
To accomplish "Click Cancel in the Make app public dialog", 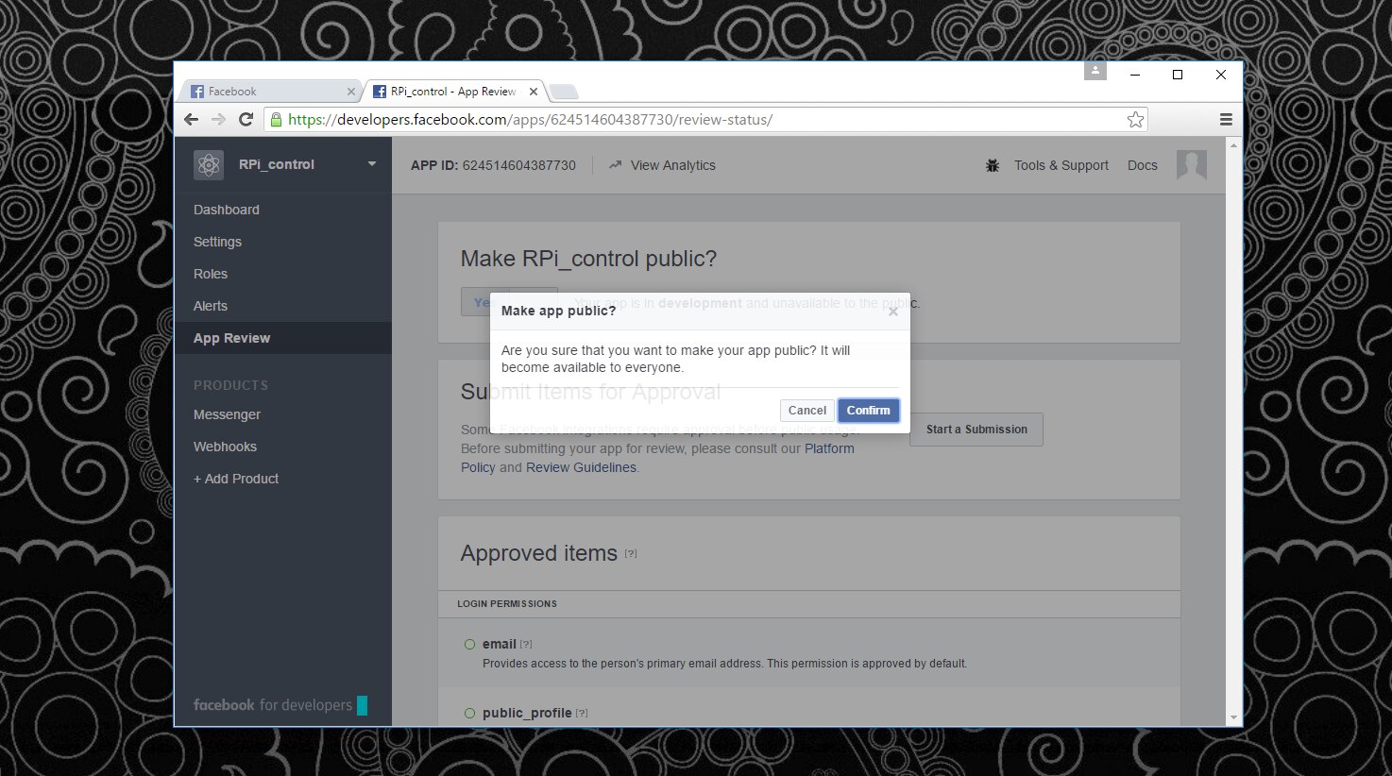I will click(x=806, y=411).
